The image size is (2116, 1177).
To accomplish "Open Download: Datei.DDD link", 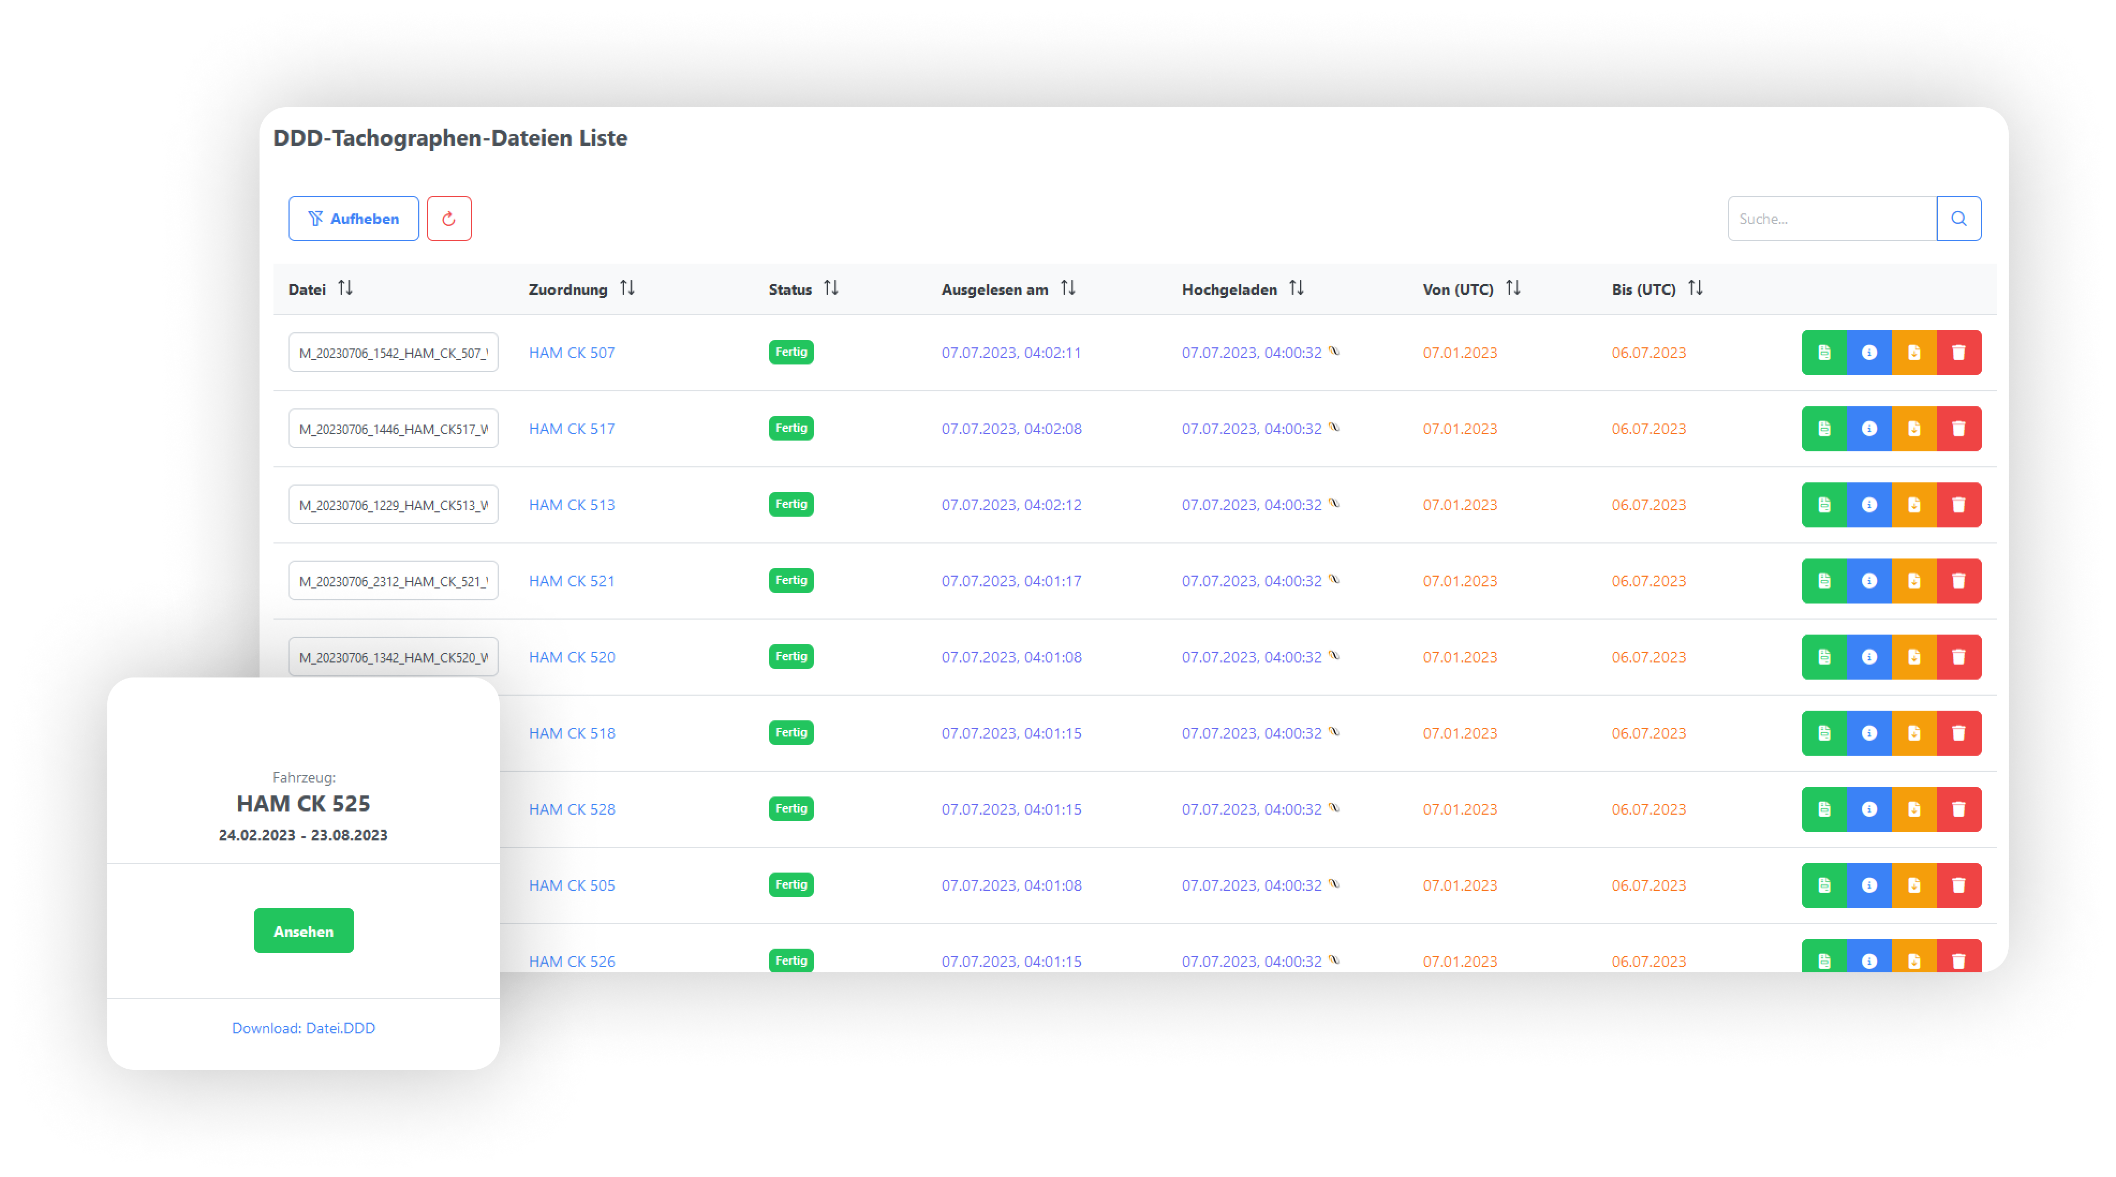I will [x=303, y=1027].
